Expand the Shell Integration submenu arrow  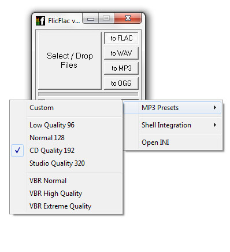point(215,125)
